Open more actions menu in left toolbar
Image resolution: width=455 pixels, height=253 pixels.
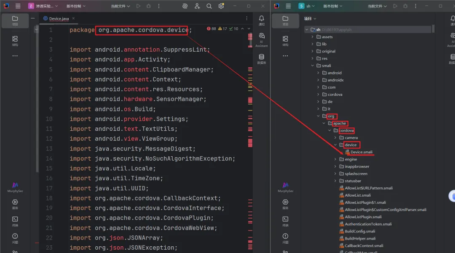(159, 6)
